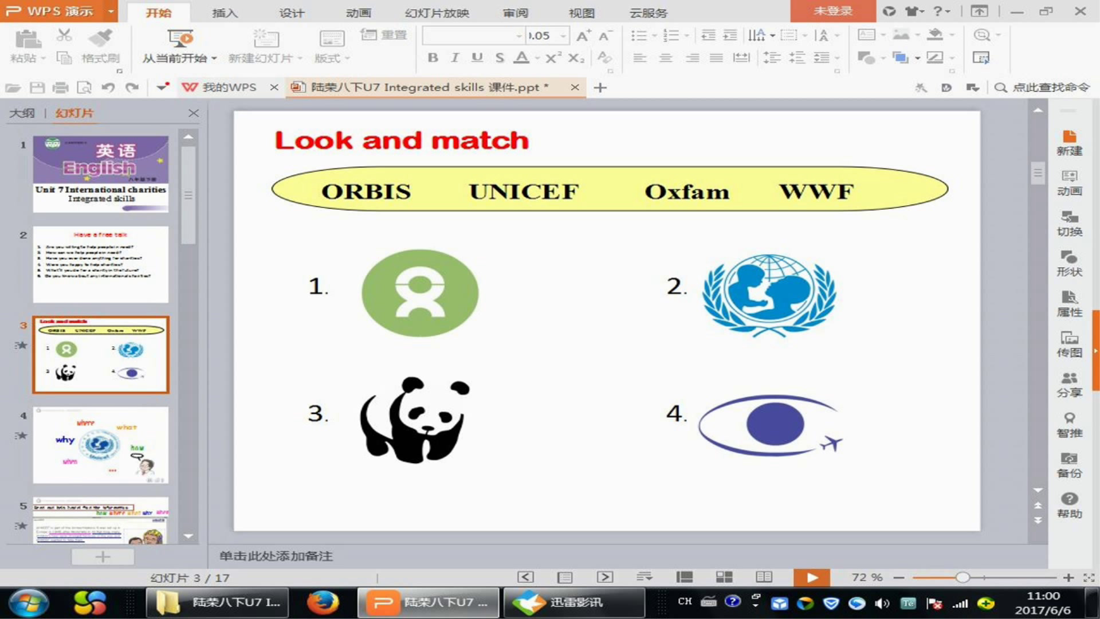Open the WPS 演示 application menu dropdown
Image resolution: width=1100 pixels, height=619 pixels.
point(111,11)
